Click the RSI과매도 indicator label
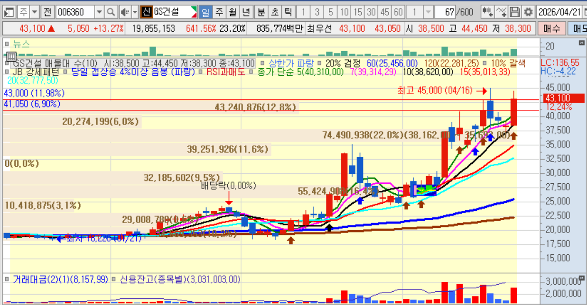 pyautogui.click(x=226, y=72)
